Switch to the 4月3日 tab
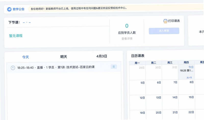204x120 pixels. coord(101,56)
